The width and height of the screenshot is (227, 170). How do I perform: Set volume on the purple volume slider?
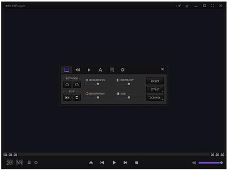[210, 163]
